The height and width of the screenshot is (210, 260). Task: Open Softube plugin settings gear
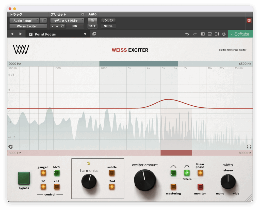[x=224, y=34]
